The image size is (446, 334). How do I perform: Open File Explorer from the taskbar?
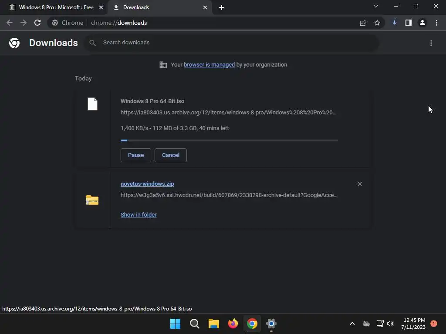213,324
